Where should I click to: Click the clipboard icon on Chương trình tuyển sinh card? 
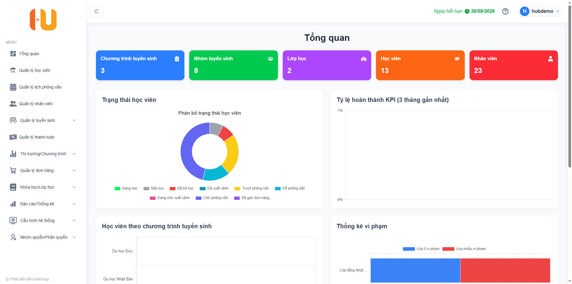click(177, 59)
